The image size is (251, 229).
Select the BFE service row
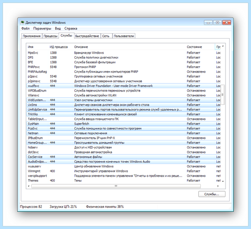pyautogui.click(x=123, y=62)
